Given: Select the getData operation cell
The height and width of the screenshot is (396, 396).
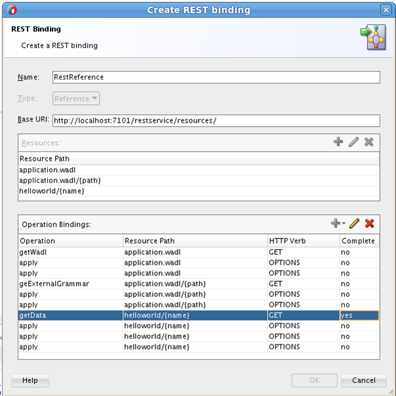Looking at the screenshot, I should [71, 315].
